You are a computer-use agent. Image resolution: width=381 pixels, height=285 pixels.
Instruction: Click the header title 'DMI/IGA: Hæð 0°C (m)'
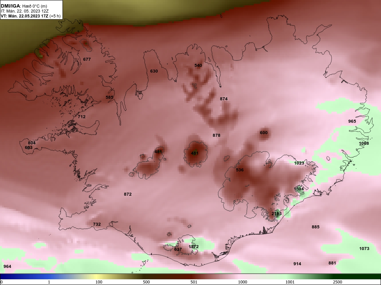(x=24, y=6)
